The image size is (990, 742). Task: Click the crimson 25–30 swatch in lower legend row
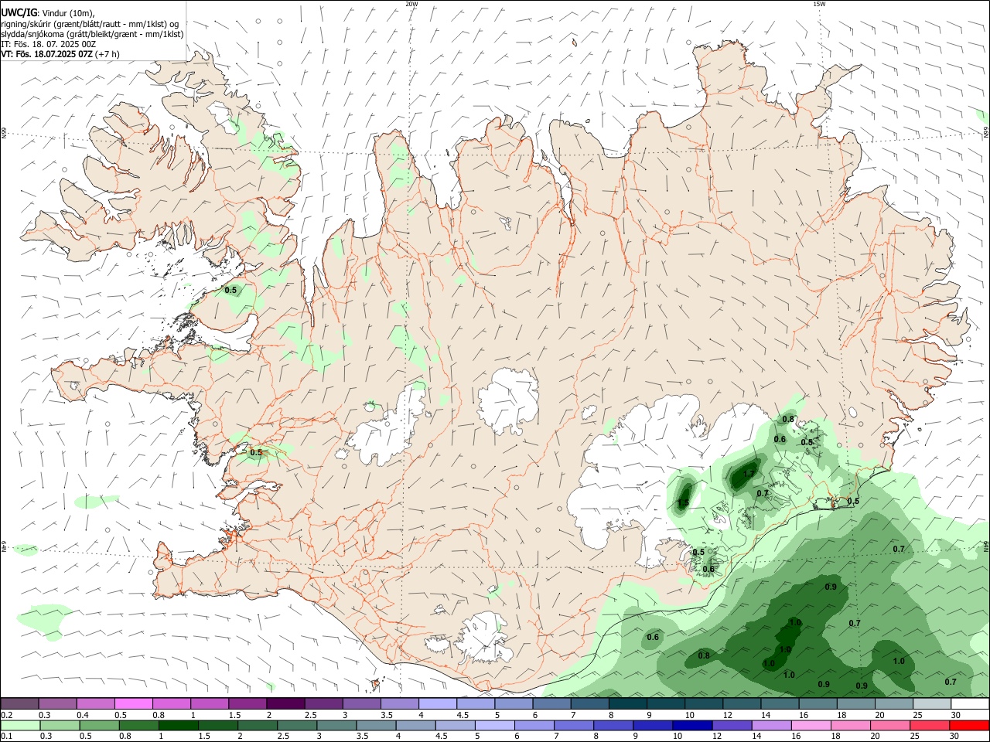[x=928, y=726]
